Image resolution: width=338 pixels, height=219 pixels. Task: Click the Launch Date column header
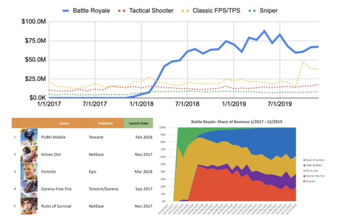click(x=138, y=123)
